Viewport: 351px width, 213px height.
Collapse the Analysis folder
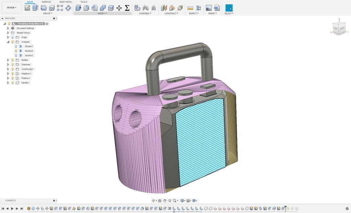(8, 42)
